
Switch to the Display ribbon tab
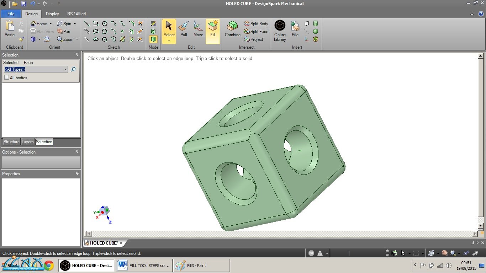tap(52, 14)
